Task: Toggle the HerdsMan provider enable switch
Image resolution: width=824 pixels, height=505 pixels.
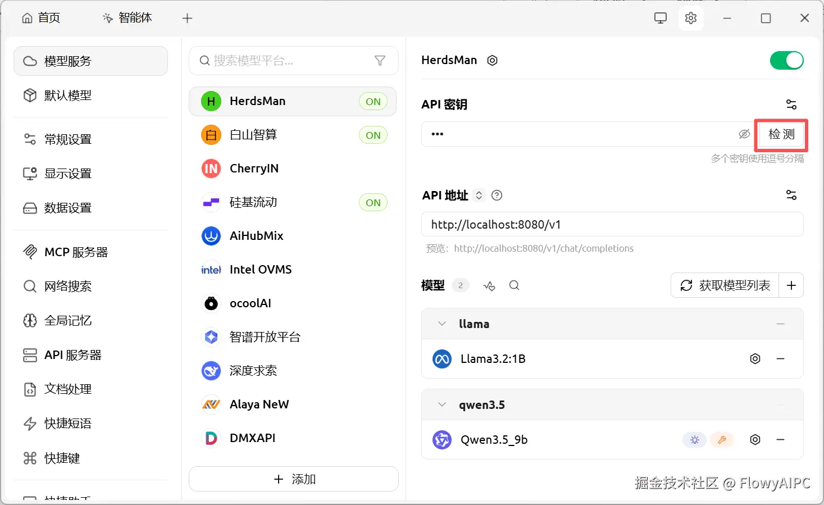Action: pyautogui.click(x=786, y=60)
